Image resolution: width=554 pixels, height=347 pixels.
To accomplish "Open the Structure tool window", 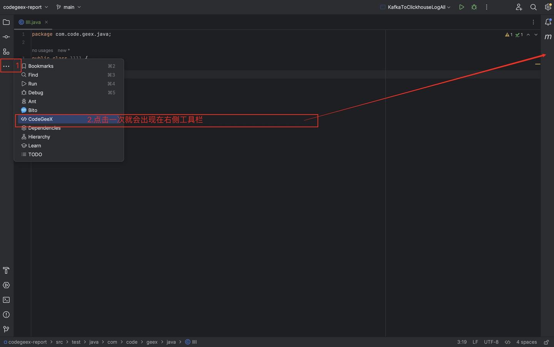I will [6, 52].
